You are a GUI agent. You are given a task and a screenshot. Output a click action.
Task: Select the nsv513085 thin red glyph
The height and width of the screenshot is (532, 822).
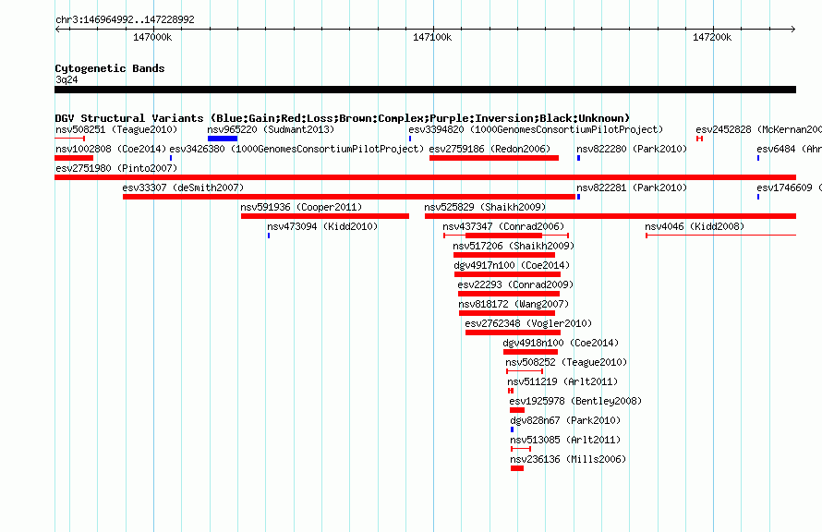521,449
